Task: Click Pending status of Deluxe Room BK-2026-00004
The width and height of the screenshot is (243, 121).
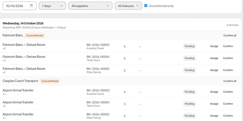Action: [189, 58]
